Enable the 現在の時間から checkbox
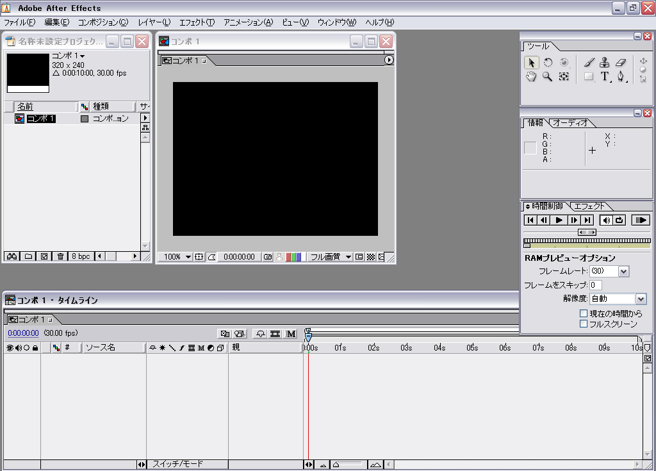Viewport: 656px width, 471px height. pos(584,313)
